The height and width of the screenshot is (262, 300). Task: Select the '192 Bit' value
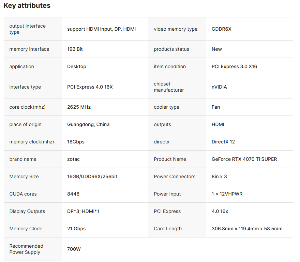coord(75,49)
